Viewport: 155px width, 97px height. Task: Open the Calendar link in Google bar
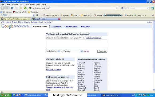(34, 22)
